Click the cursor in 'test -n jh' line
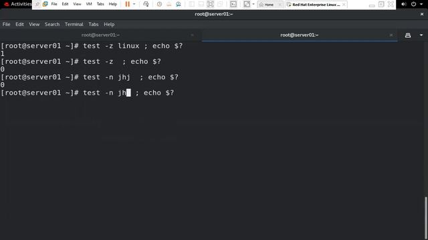The height and width of the screenshot is (240, 428). (128, 93)
